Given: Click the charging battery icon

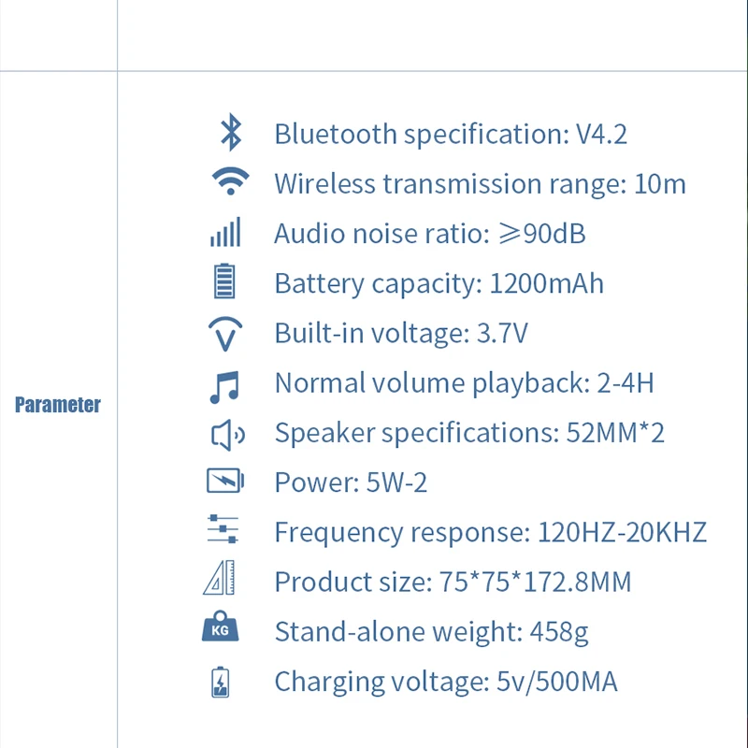Looking at the screenshot, I should pyautogui.click(x=220, y=682).
